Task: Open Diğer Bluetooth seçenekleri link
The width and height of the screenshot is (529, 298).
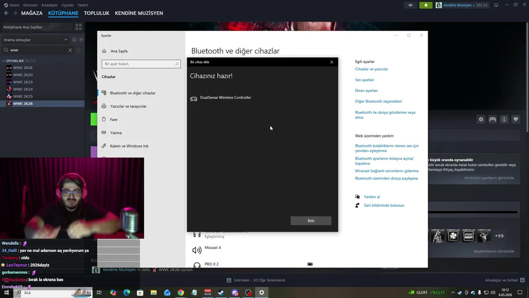Action: [378, 101]
